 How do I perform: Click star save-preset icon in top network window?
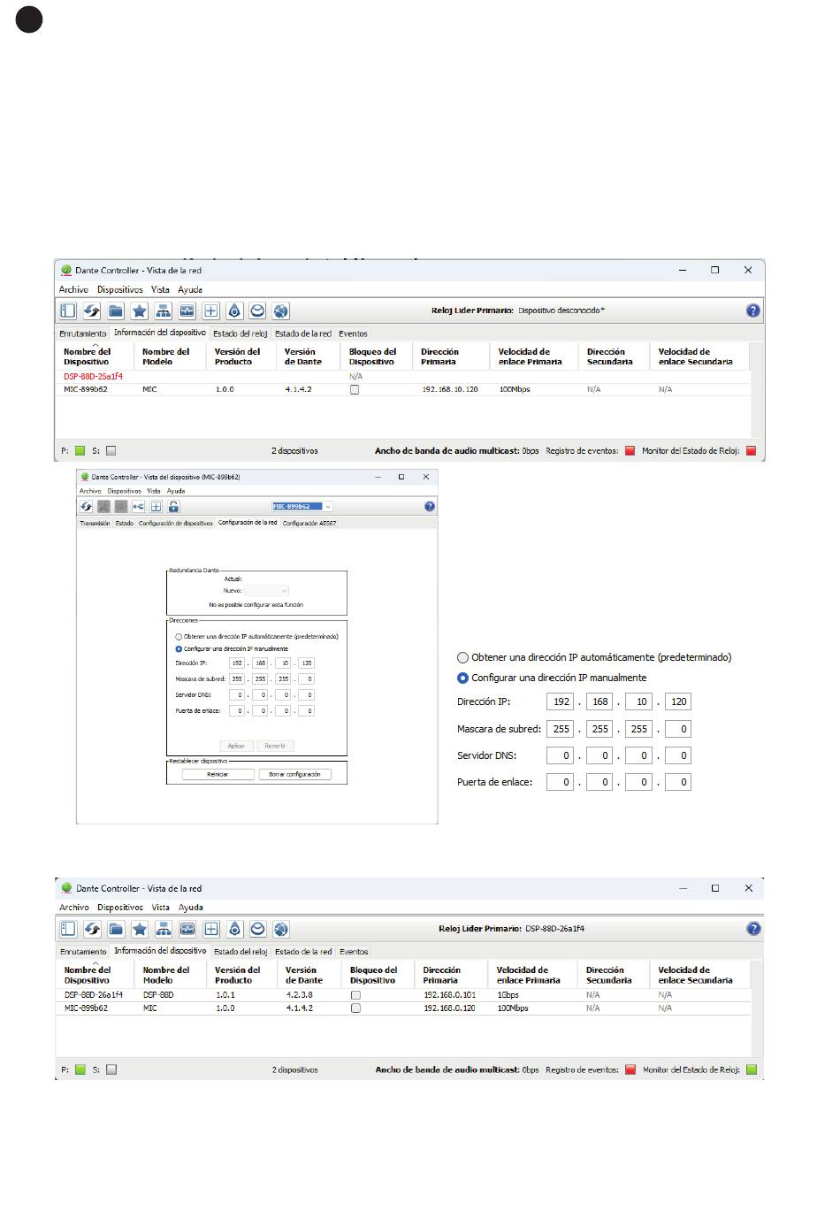[x=140, y=310]
